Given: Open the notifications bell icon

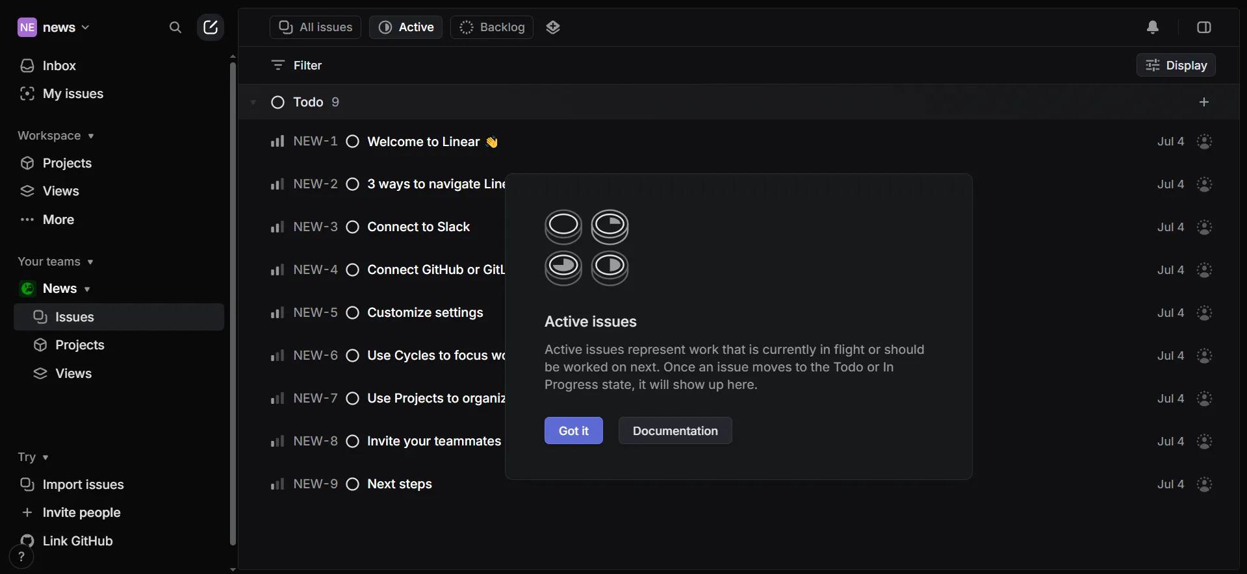Looking at the screenshot, I should click(x=1153, y=27).
